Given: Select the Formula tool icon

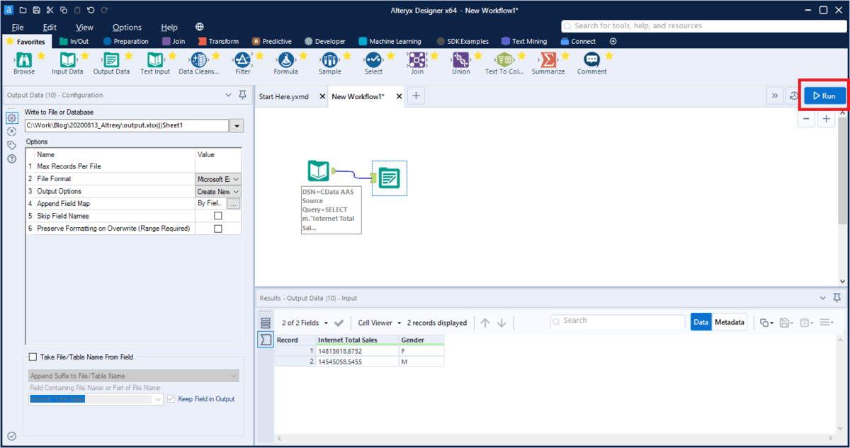Looking at the screenshot, I should [x=285, y=60].
